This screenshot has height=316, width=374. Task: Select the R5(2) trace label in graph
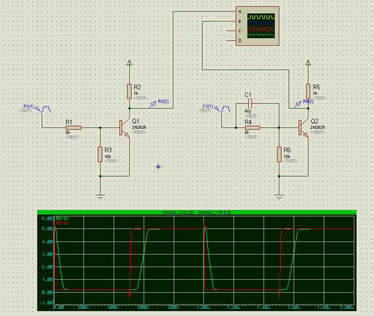(x=62, y=223)
